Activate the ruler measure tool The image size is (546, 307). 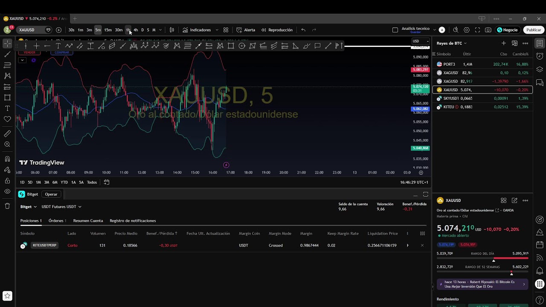pos(7,134)
